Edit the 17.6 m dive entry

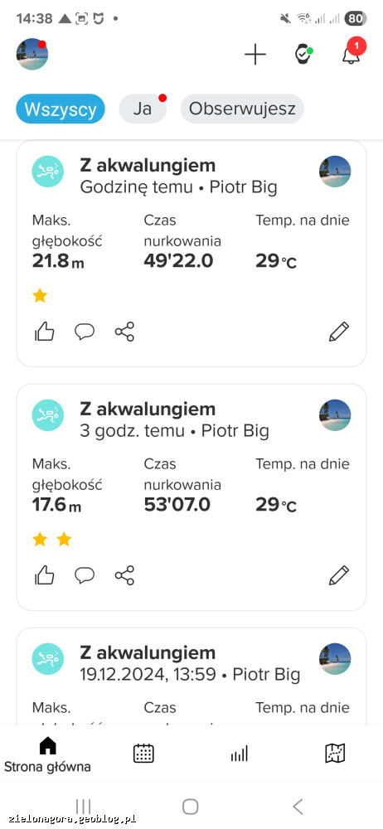(338, 575)
